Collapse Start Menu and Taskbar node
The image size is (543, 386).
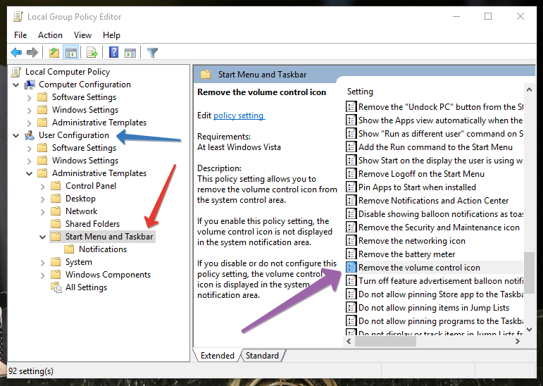[x=42, y=237]
